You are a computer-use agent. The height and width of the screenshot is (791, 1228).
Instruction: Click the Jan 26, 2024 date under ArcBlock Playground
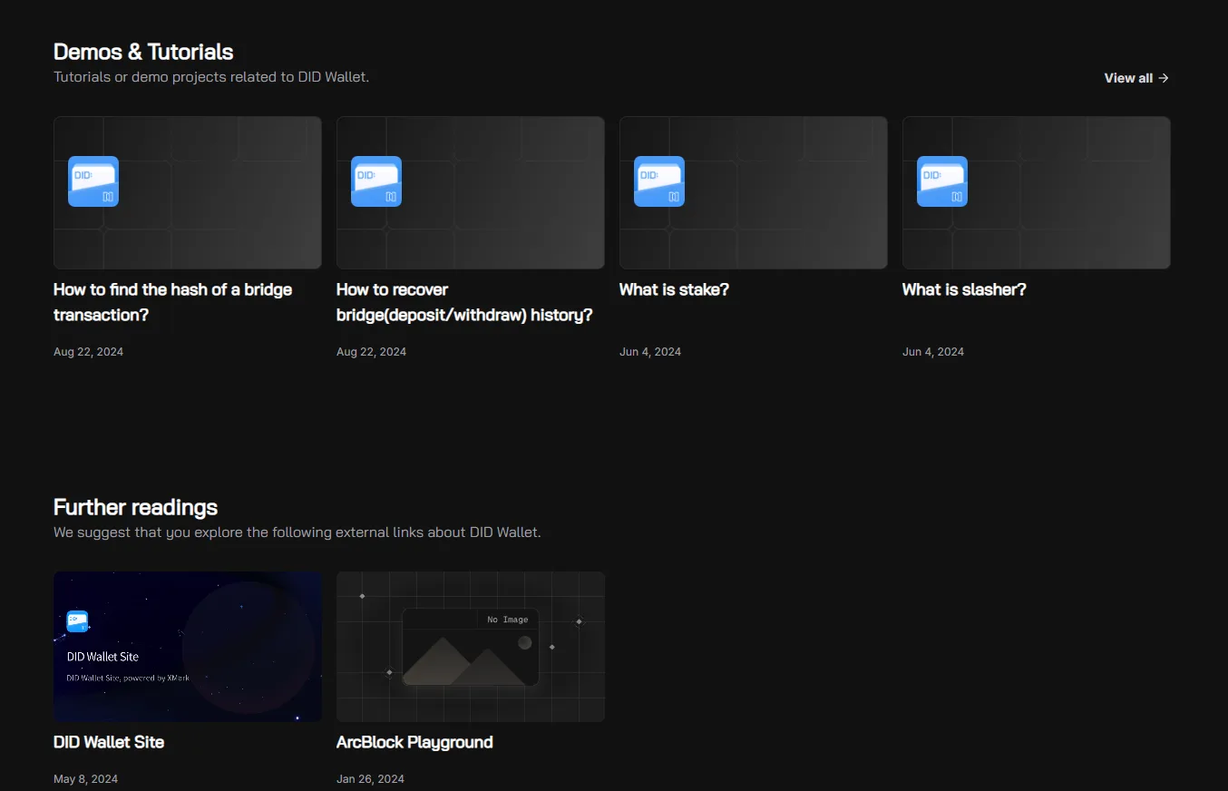pyautogui.click(x=371, y=778)
